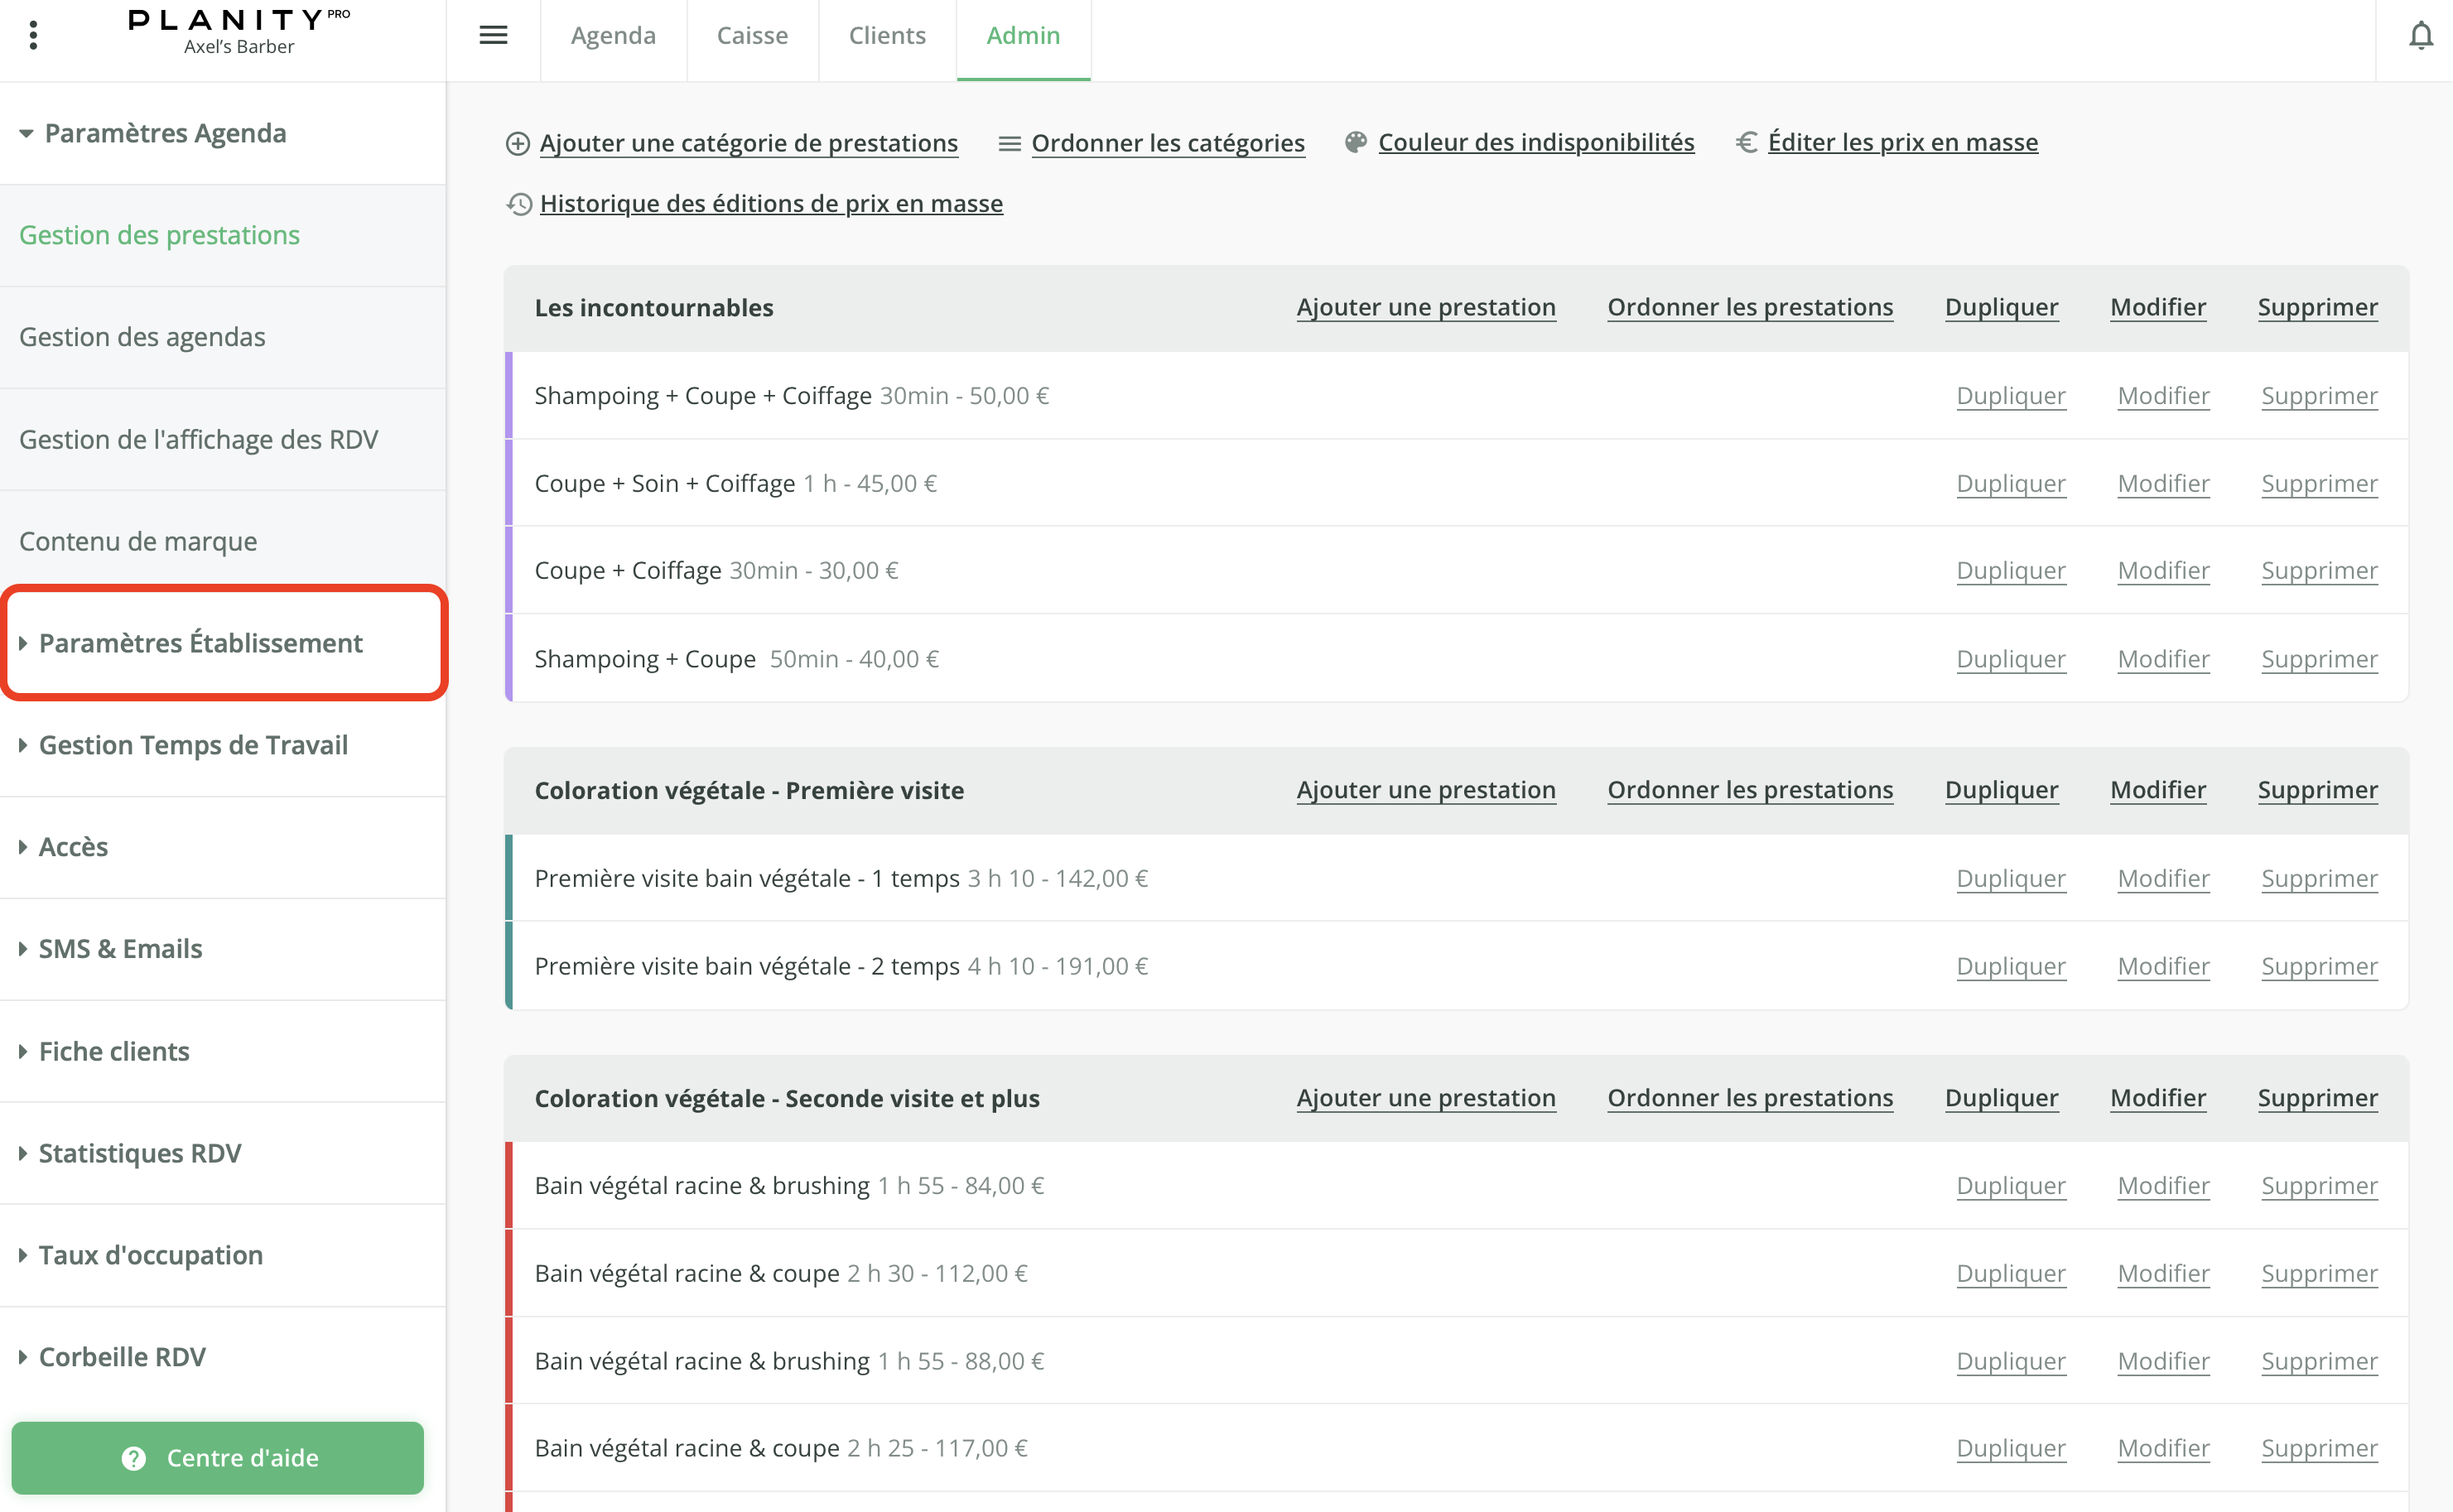Expand the Corbeille RDV section
The height and width of the screenshot is (1512, 2453).
click(x=122, y=1357)
